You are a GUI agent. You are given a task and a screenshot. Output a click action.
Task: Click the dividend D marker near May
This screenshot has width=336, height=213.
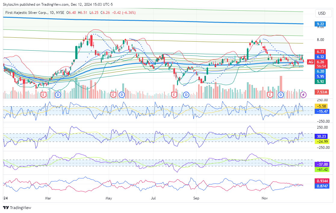pyautogui.click(x=122, y=95)
